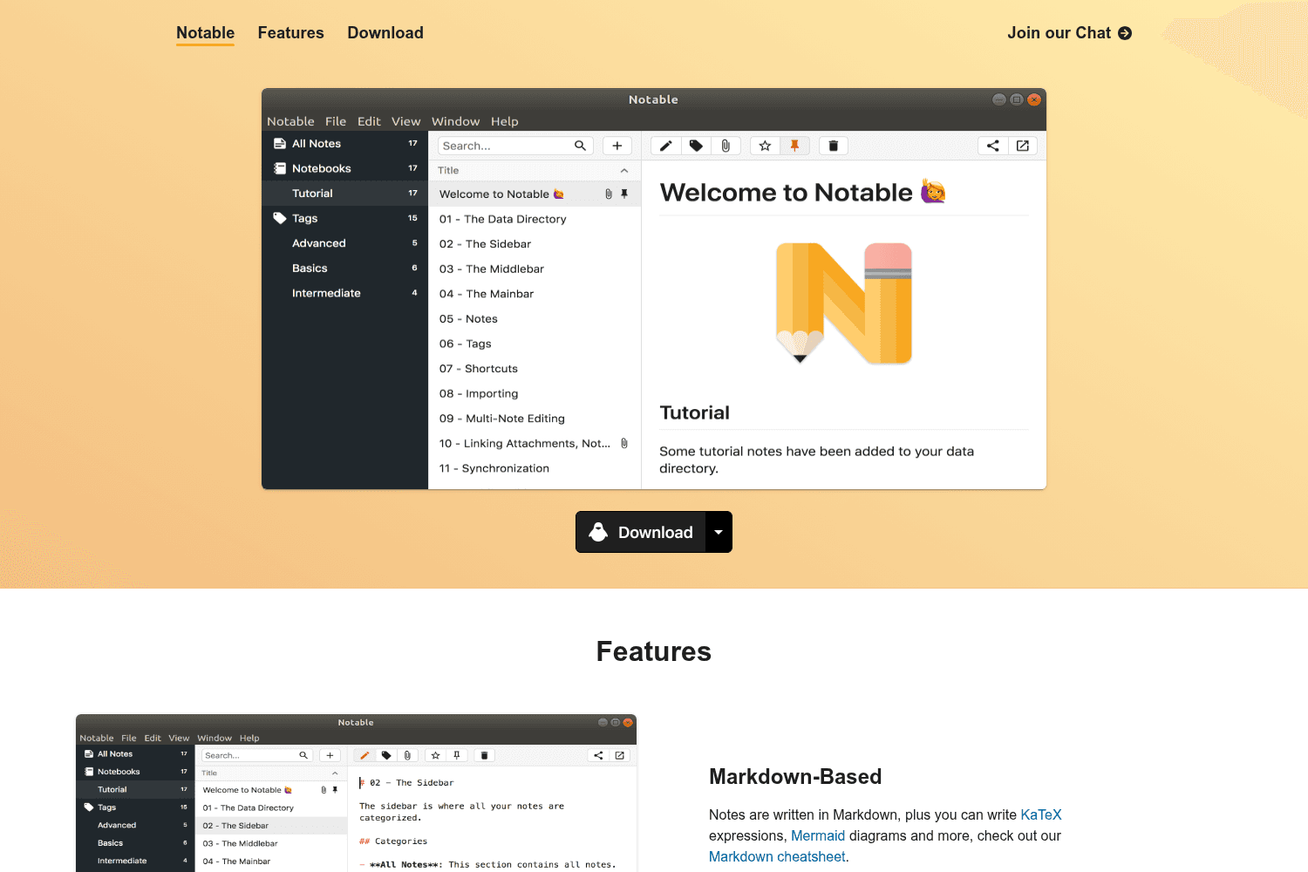Select note '03 - The Middlebar' in top app
This screenshot has height=872, width=1308.
coord(535,269)
